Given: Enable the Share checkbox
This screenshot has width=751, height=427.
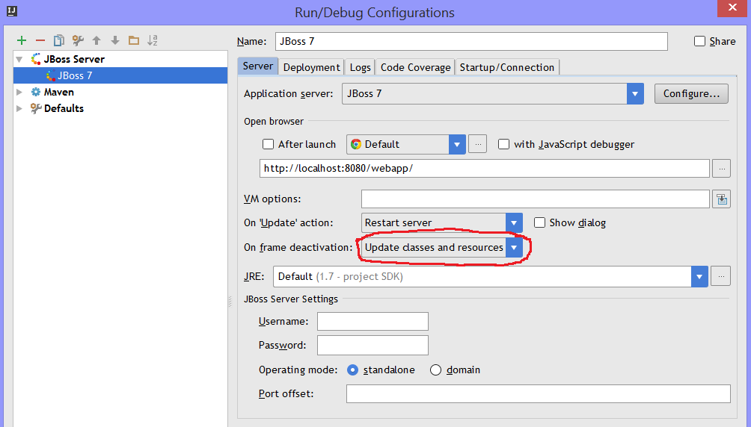Looking at the screenshot, I should point(699,41).
